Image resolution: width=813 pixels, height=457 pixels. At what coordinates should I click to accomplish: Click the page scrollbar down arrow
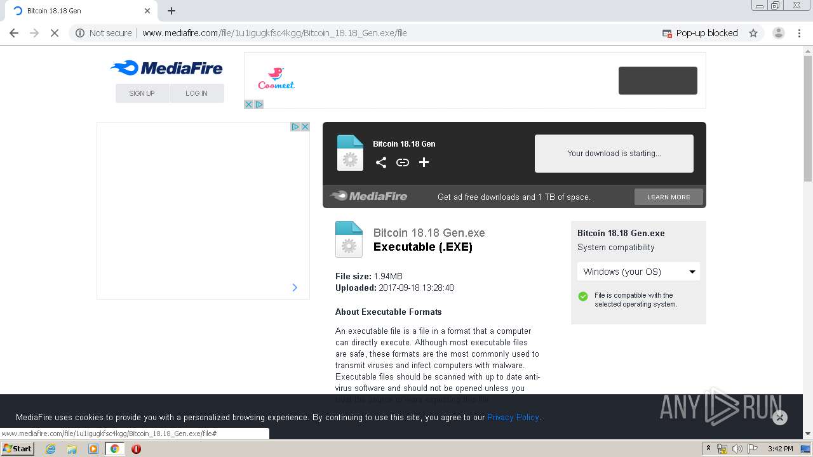pyautogui.click(x=808, y=434)
